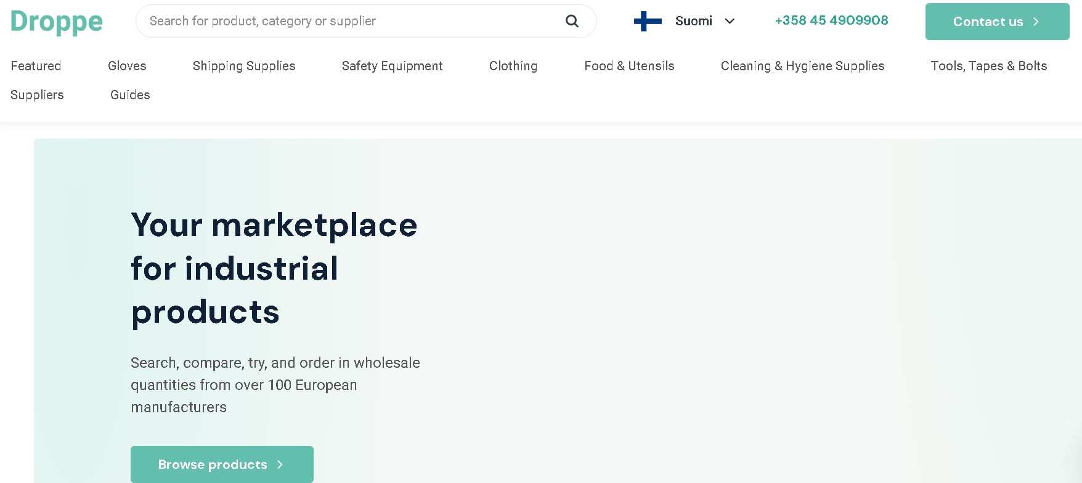Expand the Suomi language dropdown chevron
The width and height of the screenshot is (1082, 483).
pyautogui.click(x=730, y=21)
